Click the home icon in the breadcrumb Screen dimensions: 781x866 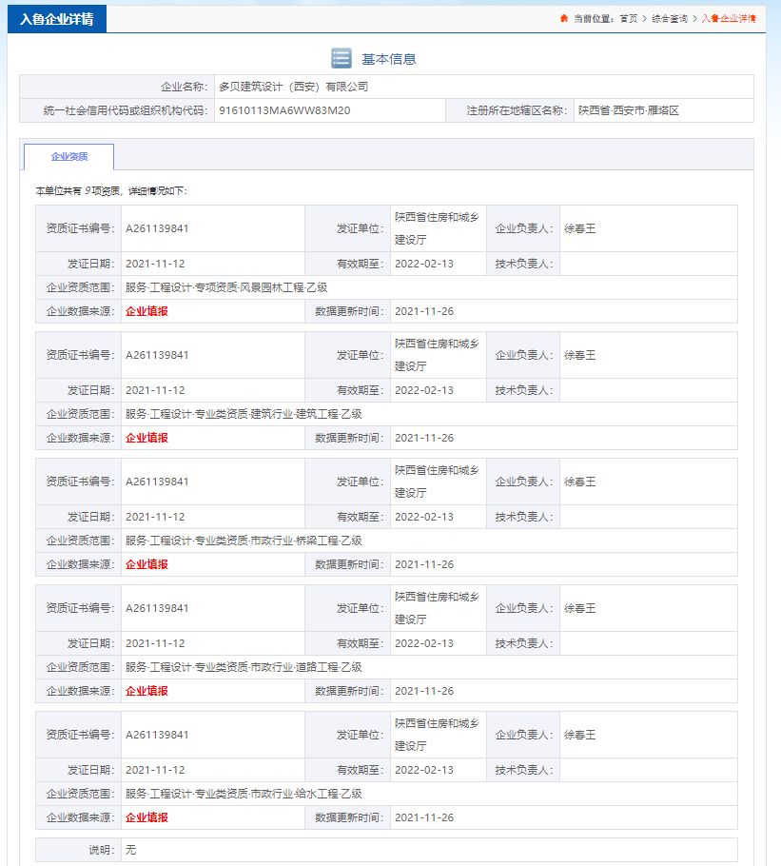coord(563,18)
